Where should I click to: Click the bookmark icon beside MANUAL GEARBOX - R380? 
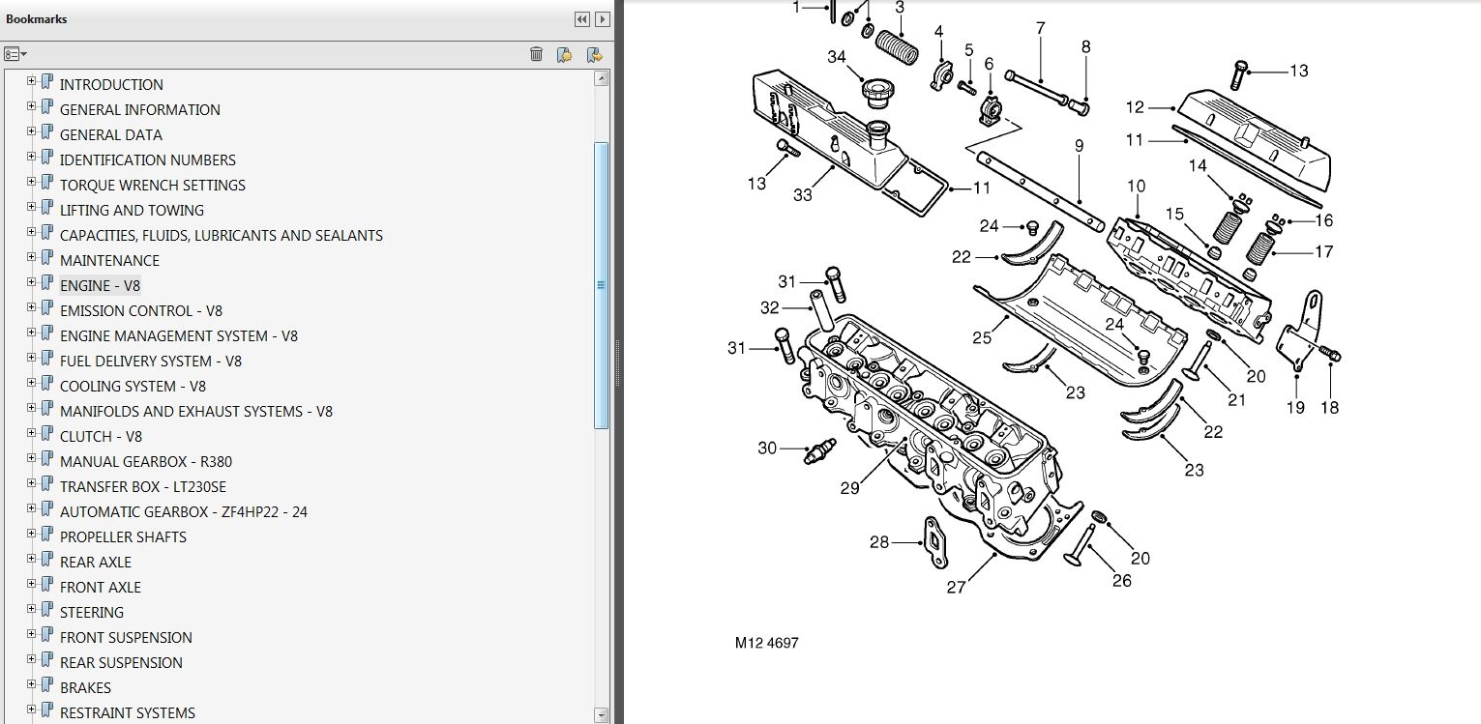(x=46, y=459)
